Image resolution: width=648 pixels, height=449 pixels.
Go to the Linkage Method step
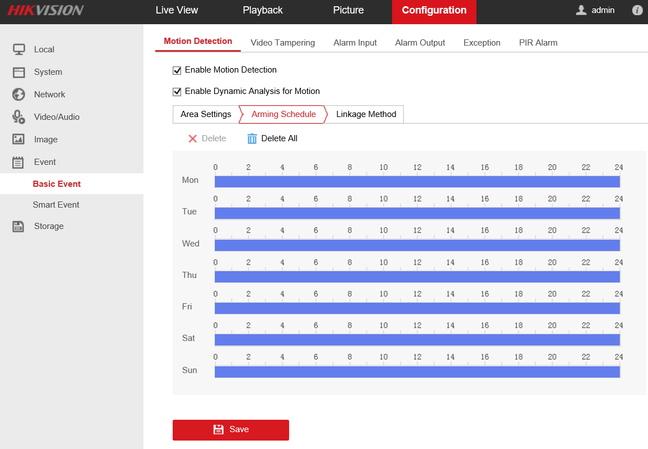click(x=366, y=114)
